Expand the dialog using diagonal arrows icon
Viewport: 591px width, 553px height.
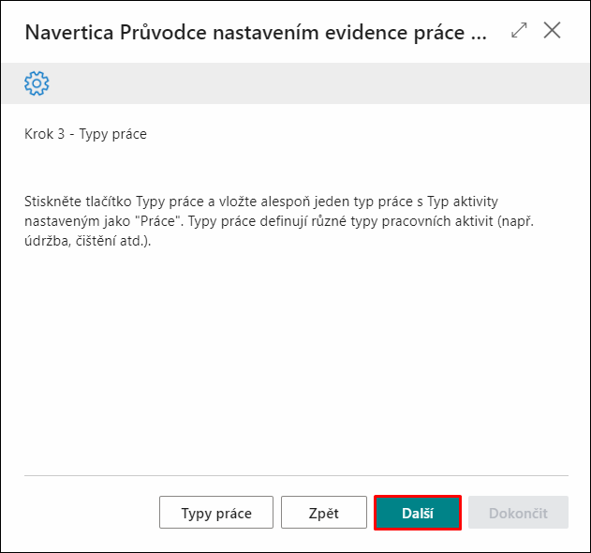point(519,30)
